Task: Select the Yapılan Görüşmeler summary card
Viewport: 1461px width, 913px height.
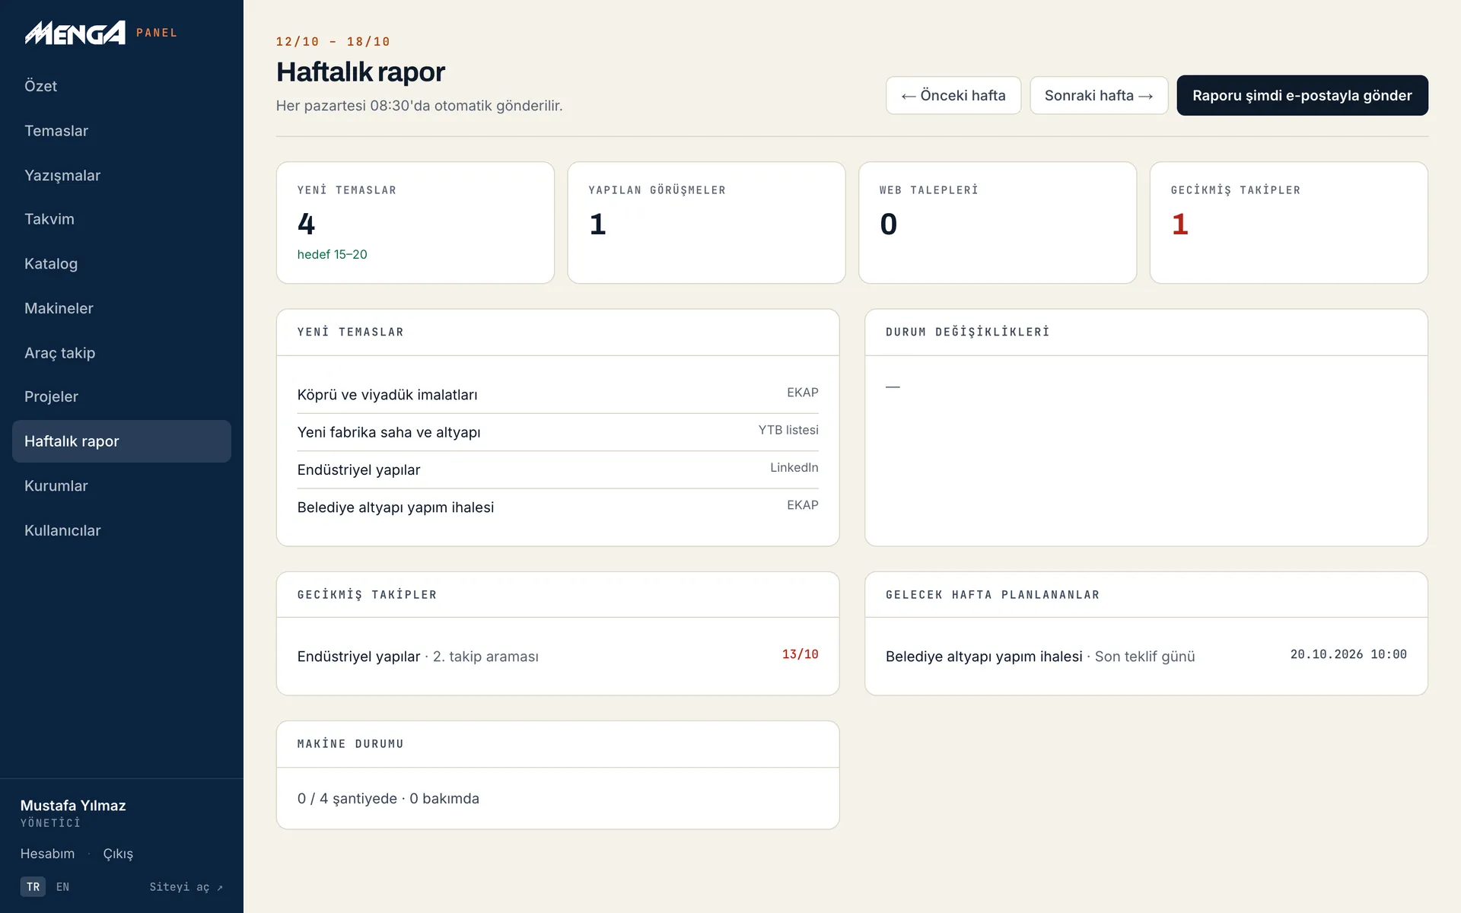Action: (706, 222)
